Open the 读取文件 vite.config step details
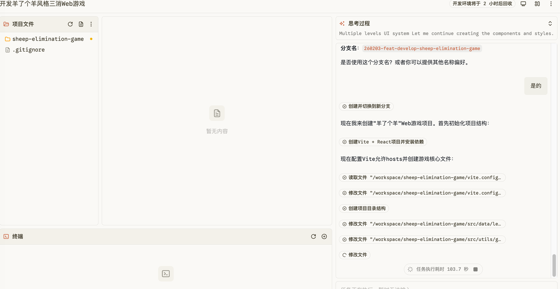The width and height of the screenshot is (560, 289). [422, 178]
